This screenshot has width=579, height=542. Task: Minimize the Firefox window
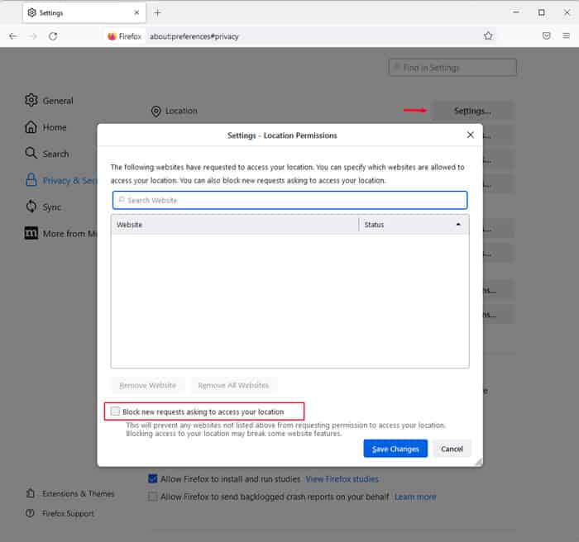pos(516,12)
